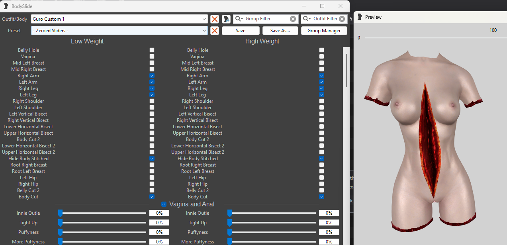The image size is (507, 245).
Task: Click the Outfit Filter text field
Action: point(325,19)
